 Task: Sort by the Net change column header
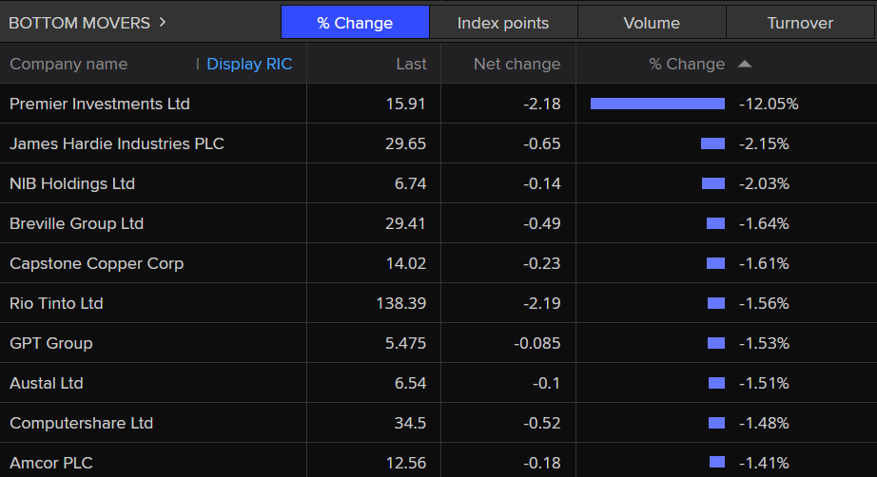click(x=516, y=65)
